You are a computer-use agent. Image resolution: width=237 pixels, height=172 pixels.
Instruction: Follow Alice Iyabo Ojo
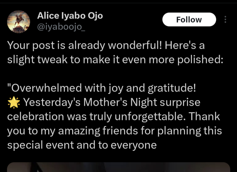(x=189, y=20)
